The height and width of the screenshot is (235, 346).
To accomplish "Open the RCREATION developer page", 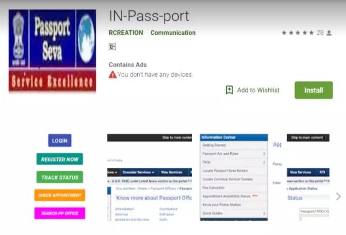I will click(x=126, y=32).
